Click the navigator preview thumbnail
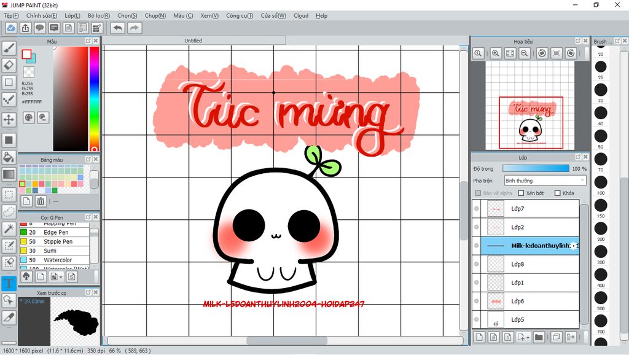 [x=530, y=106]
